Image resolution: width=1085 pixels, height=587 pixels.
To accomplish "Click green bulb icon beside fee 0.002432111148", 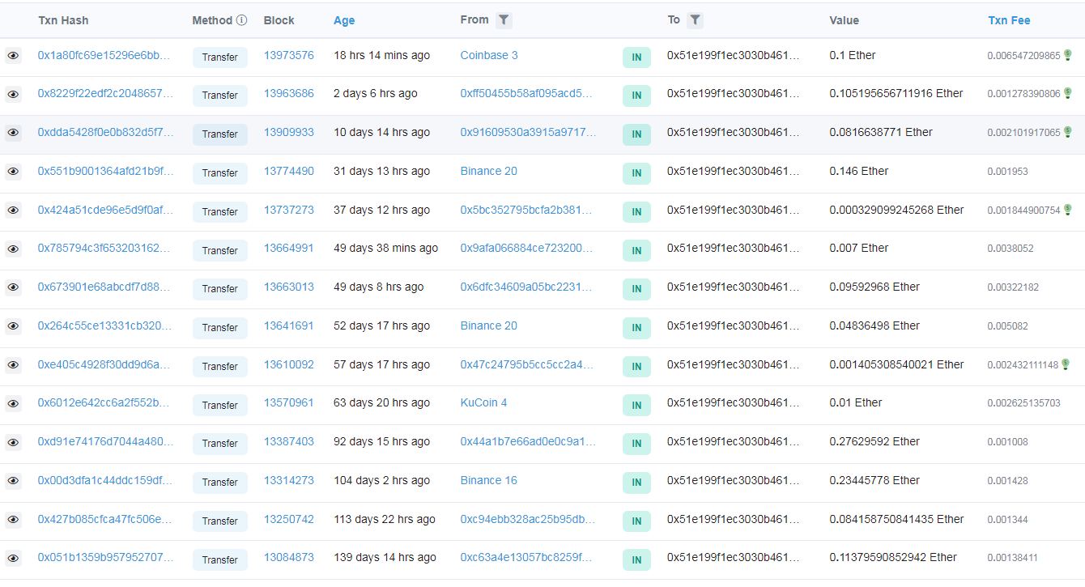I will (1066, 364).
